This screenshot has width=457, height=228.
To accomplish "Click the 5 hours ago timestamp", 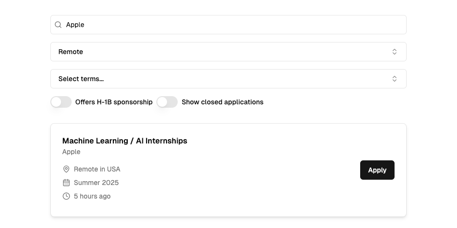I will (92, 196).
